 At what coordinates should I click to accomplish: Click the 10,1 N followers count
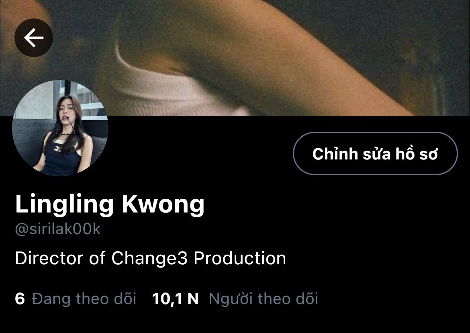click(x=176, y=299)
